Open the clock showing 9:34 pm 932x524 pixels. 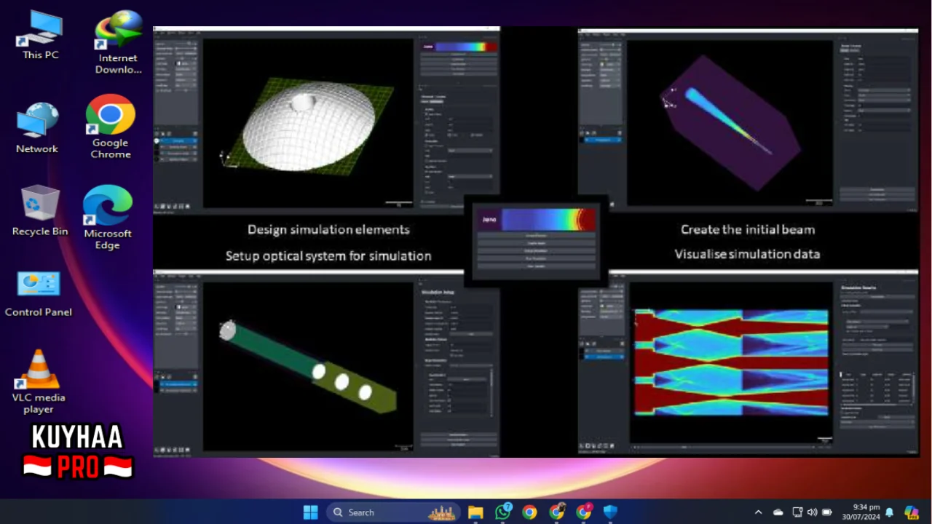861,512
